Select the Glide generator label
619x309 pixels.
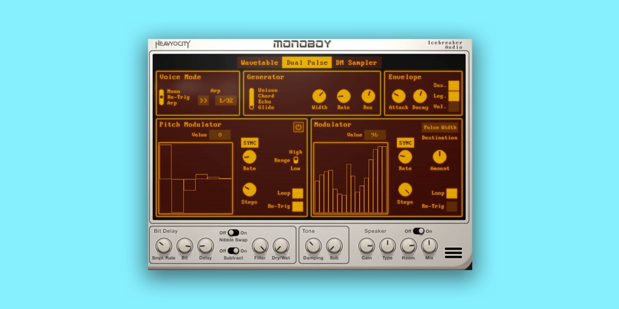click(266, 107)
